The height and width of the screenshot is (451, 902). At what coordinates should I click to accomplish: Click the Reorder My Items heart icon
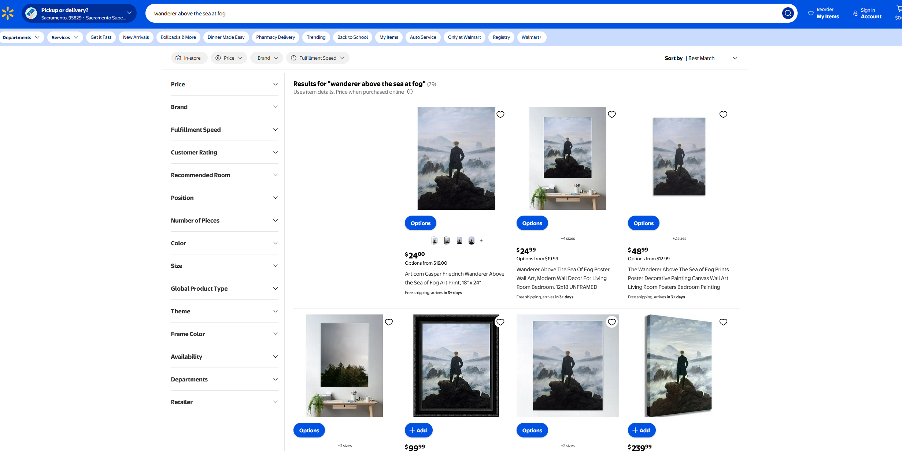point(811,13)
